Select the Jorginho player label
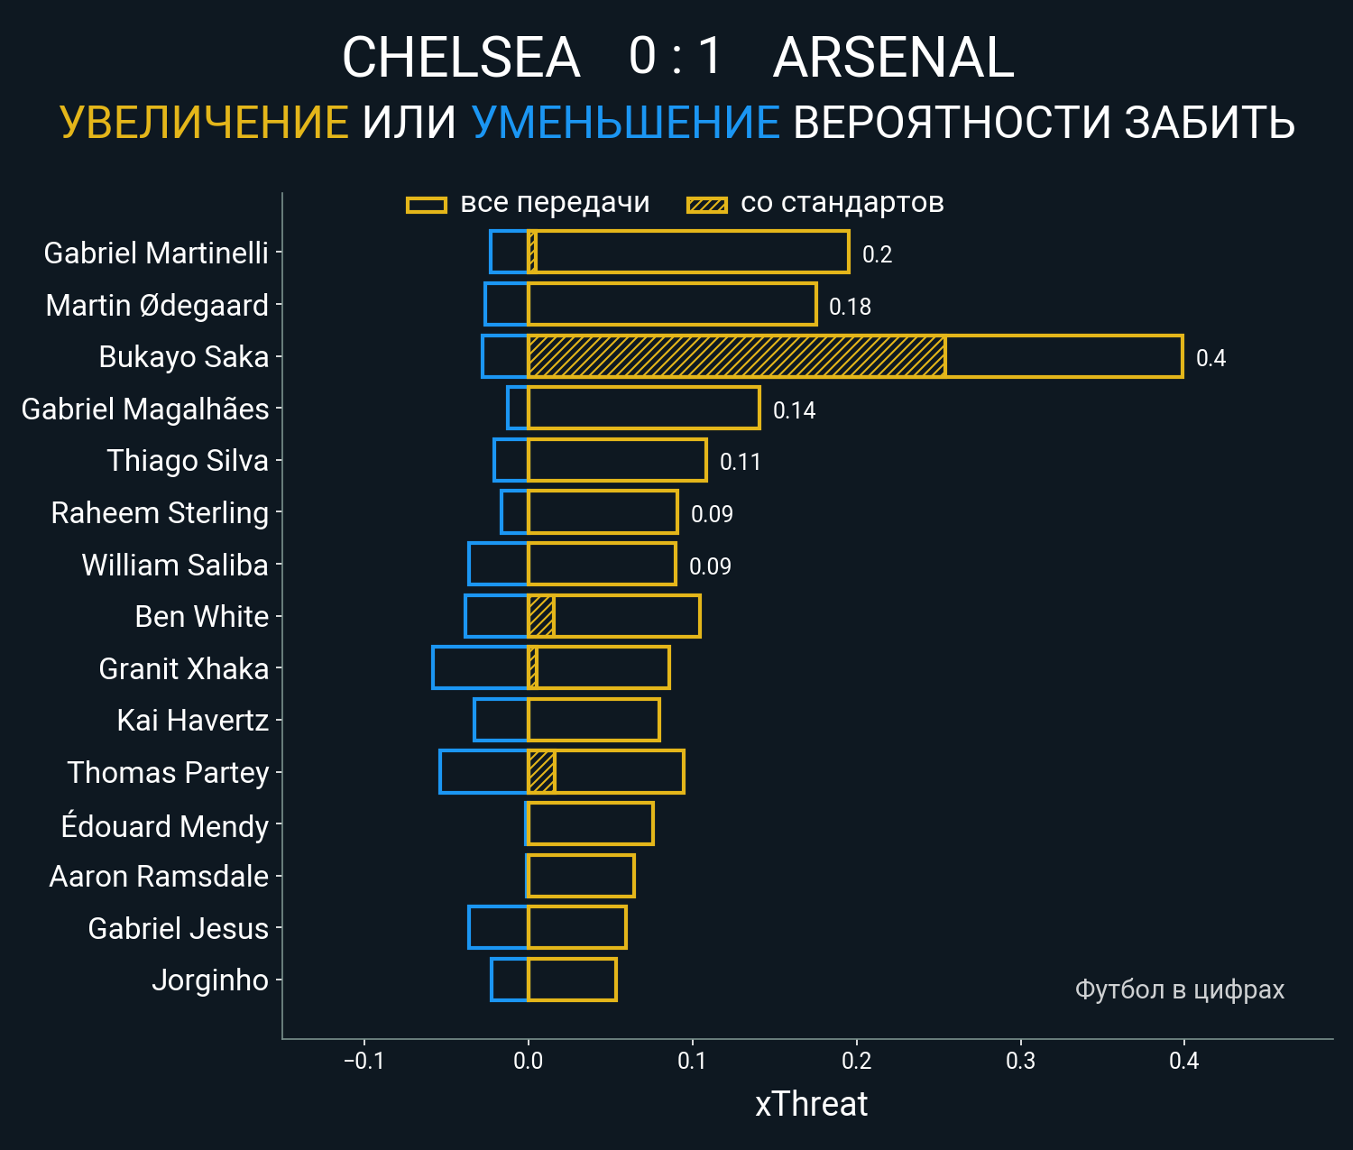Screen dimensions: 1353x1150 [x=210, y=980]
